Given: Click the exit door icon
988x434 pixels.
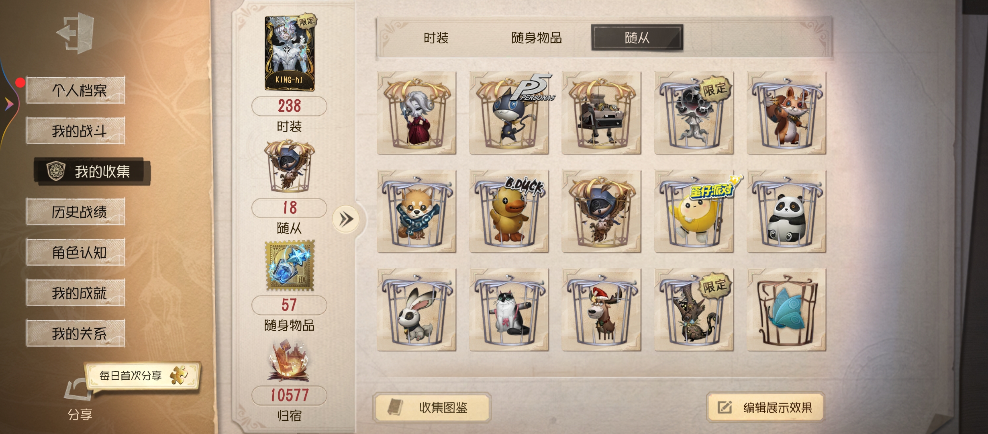Looking at the screenshot, I should [76, 33].
